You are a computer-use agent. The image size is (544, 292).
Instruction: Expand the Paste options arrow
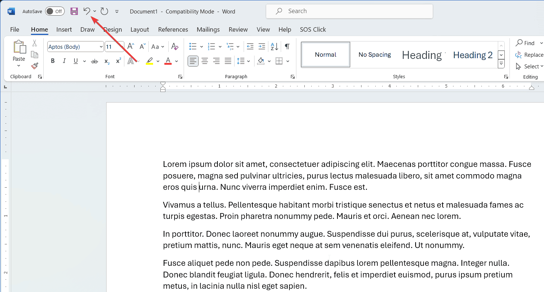pyautogui.click(x=19, y=66)
